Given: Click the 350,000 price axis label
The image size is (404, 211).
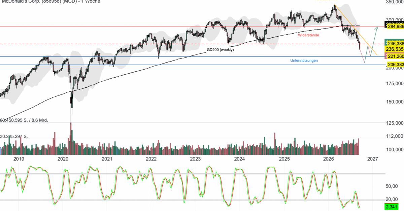Looking at the screenshot, I should (394, 2).
